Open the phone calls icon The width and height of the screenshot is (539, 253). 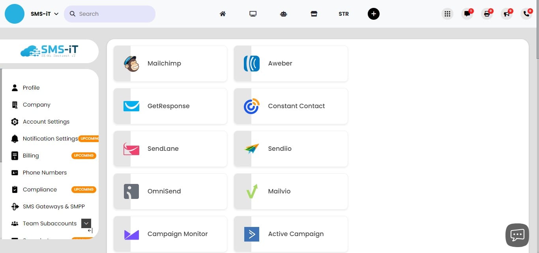pyautogui.click(x=525, y=14)
